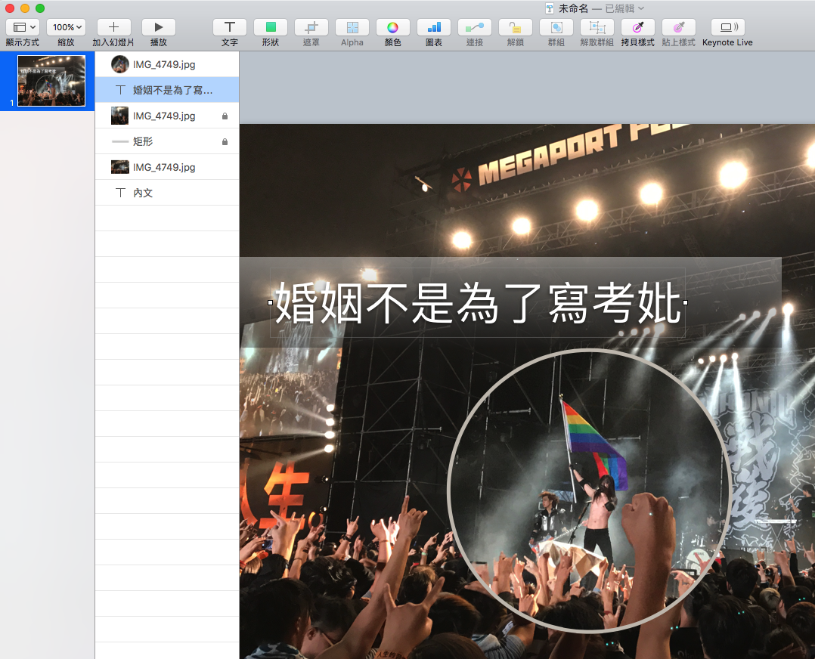Viewport: 815px width, 659px height.
Task: Select the 內文 text item in object list
Action: [143, 193]
